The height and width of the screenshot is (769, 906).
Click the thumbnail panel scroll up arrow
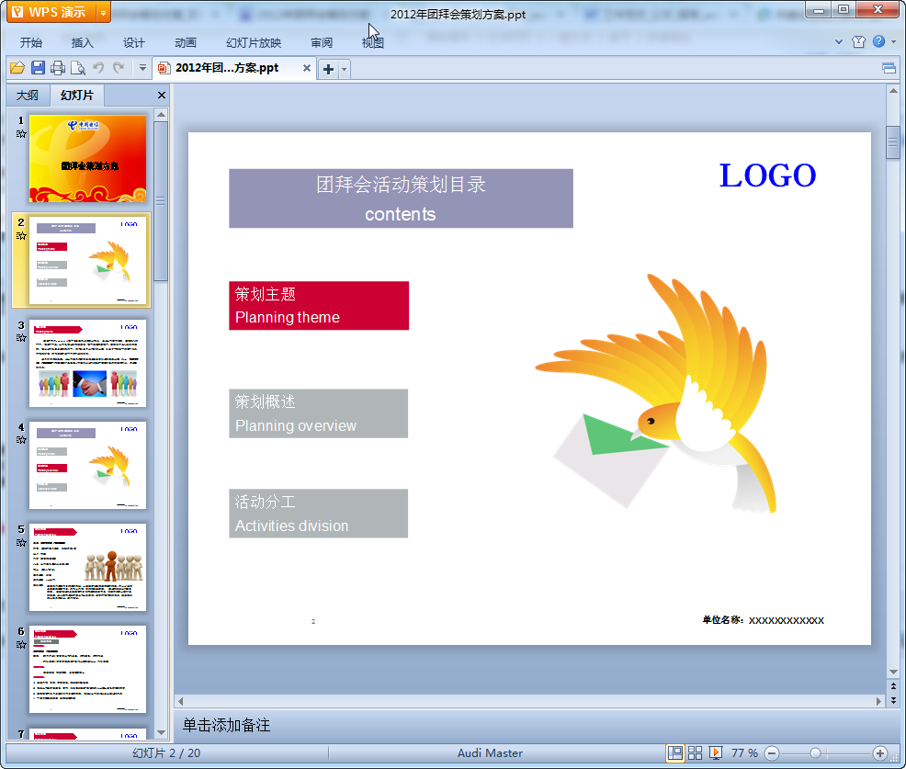tap(161, 115)
